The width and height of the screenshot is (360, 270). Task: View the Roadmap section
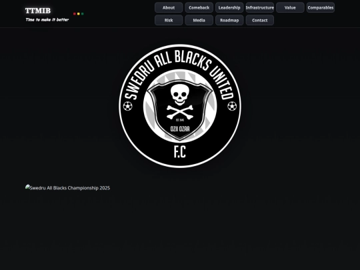[x=229, y=20]
